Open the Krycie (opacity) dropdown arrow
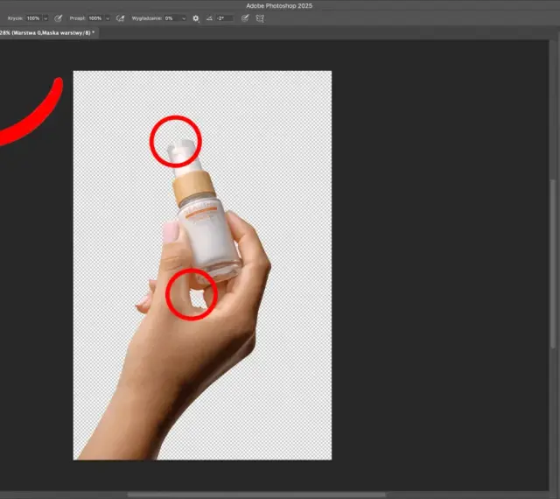 [x=45, y=18]
